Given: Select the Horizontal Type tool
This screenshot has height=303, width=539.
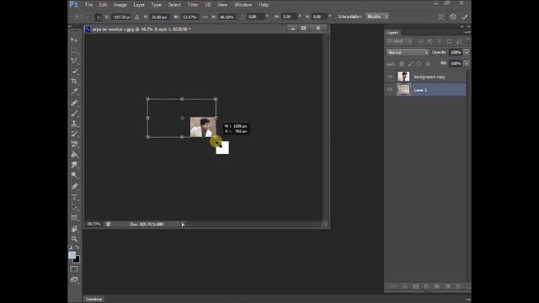Looking at the screenshot, I should click(74, 197).
